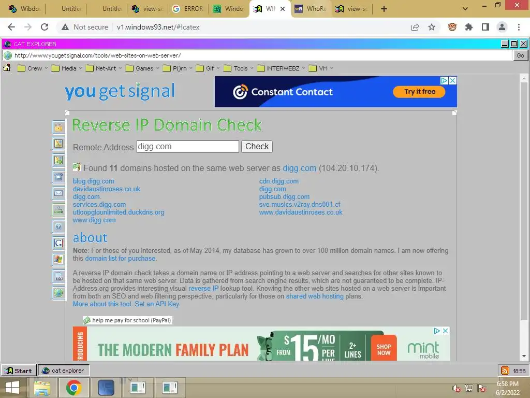530x398 pixels.
Task: Expand the Gif bookmarks folder
Action: click(x=208, y=68)
